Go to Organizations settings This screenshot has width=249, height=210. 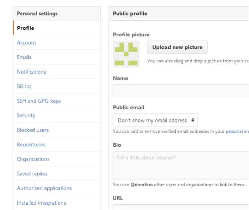57,159
